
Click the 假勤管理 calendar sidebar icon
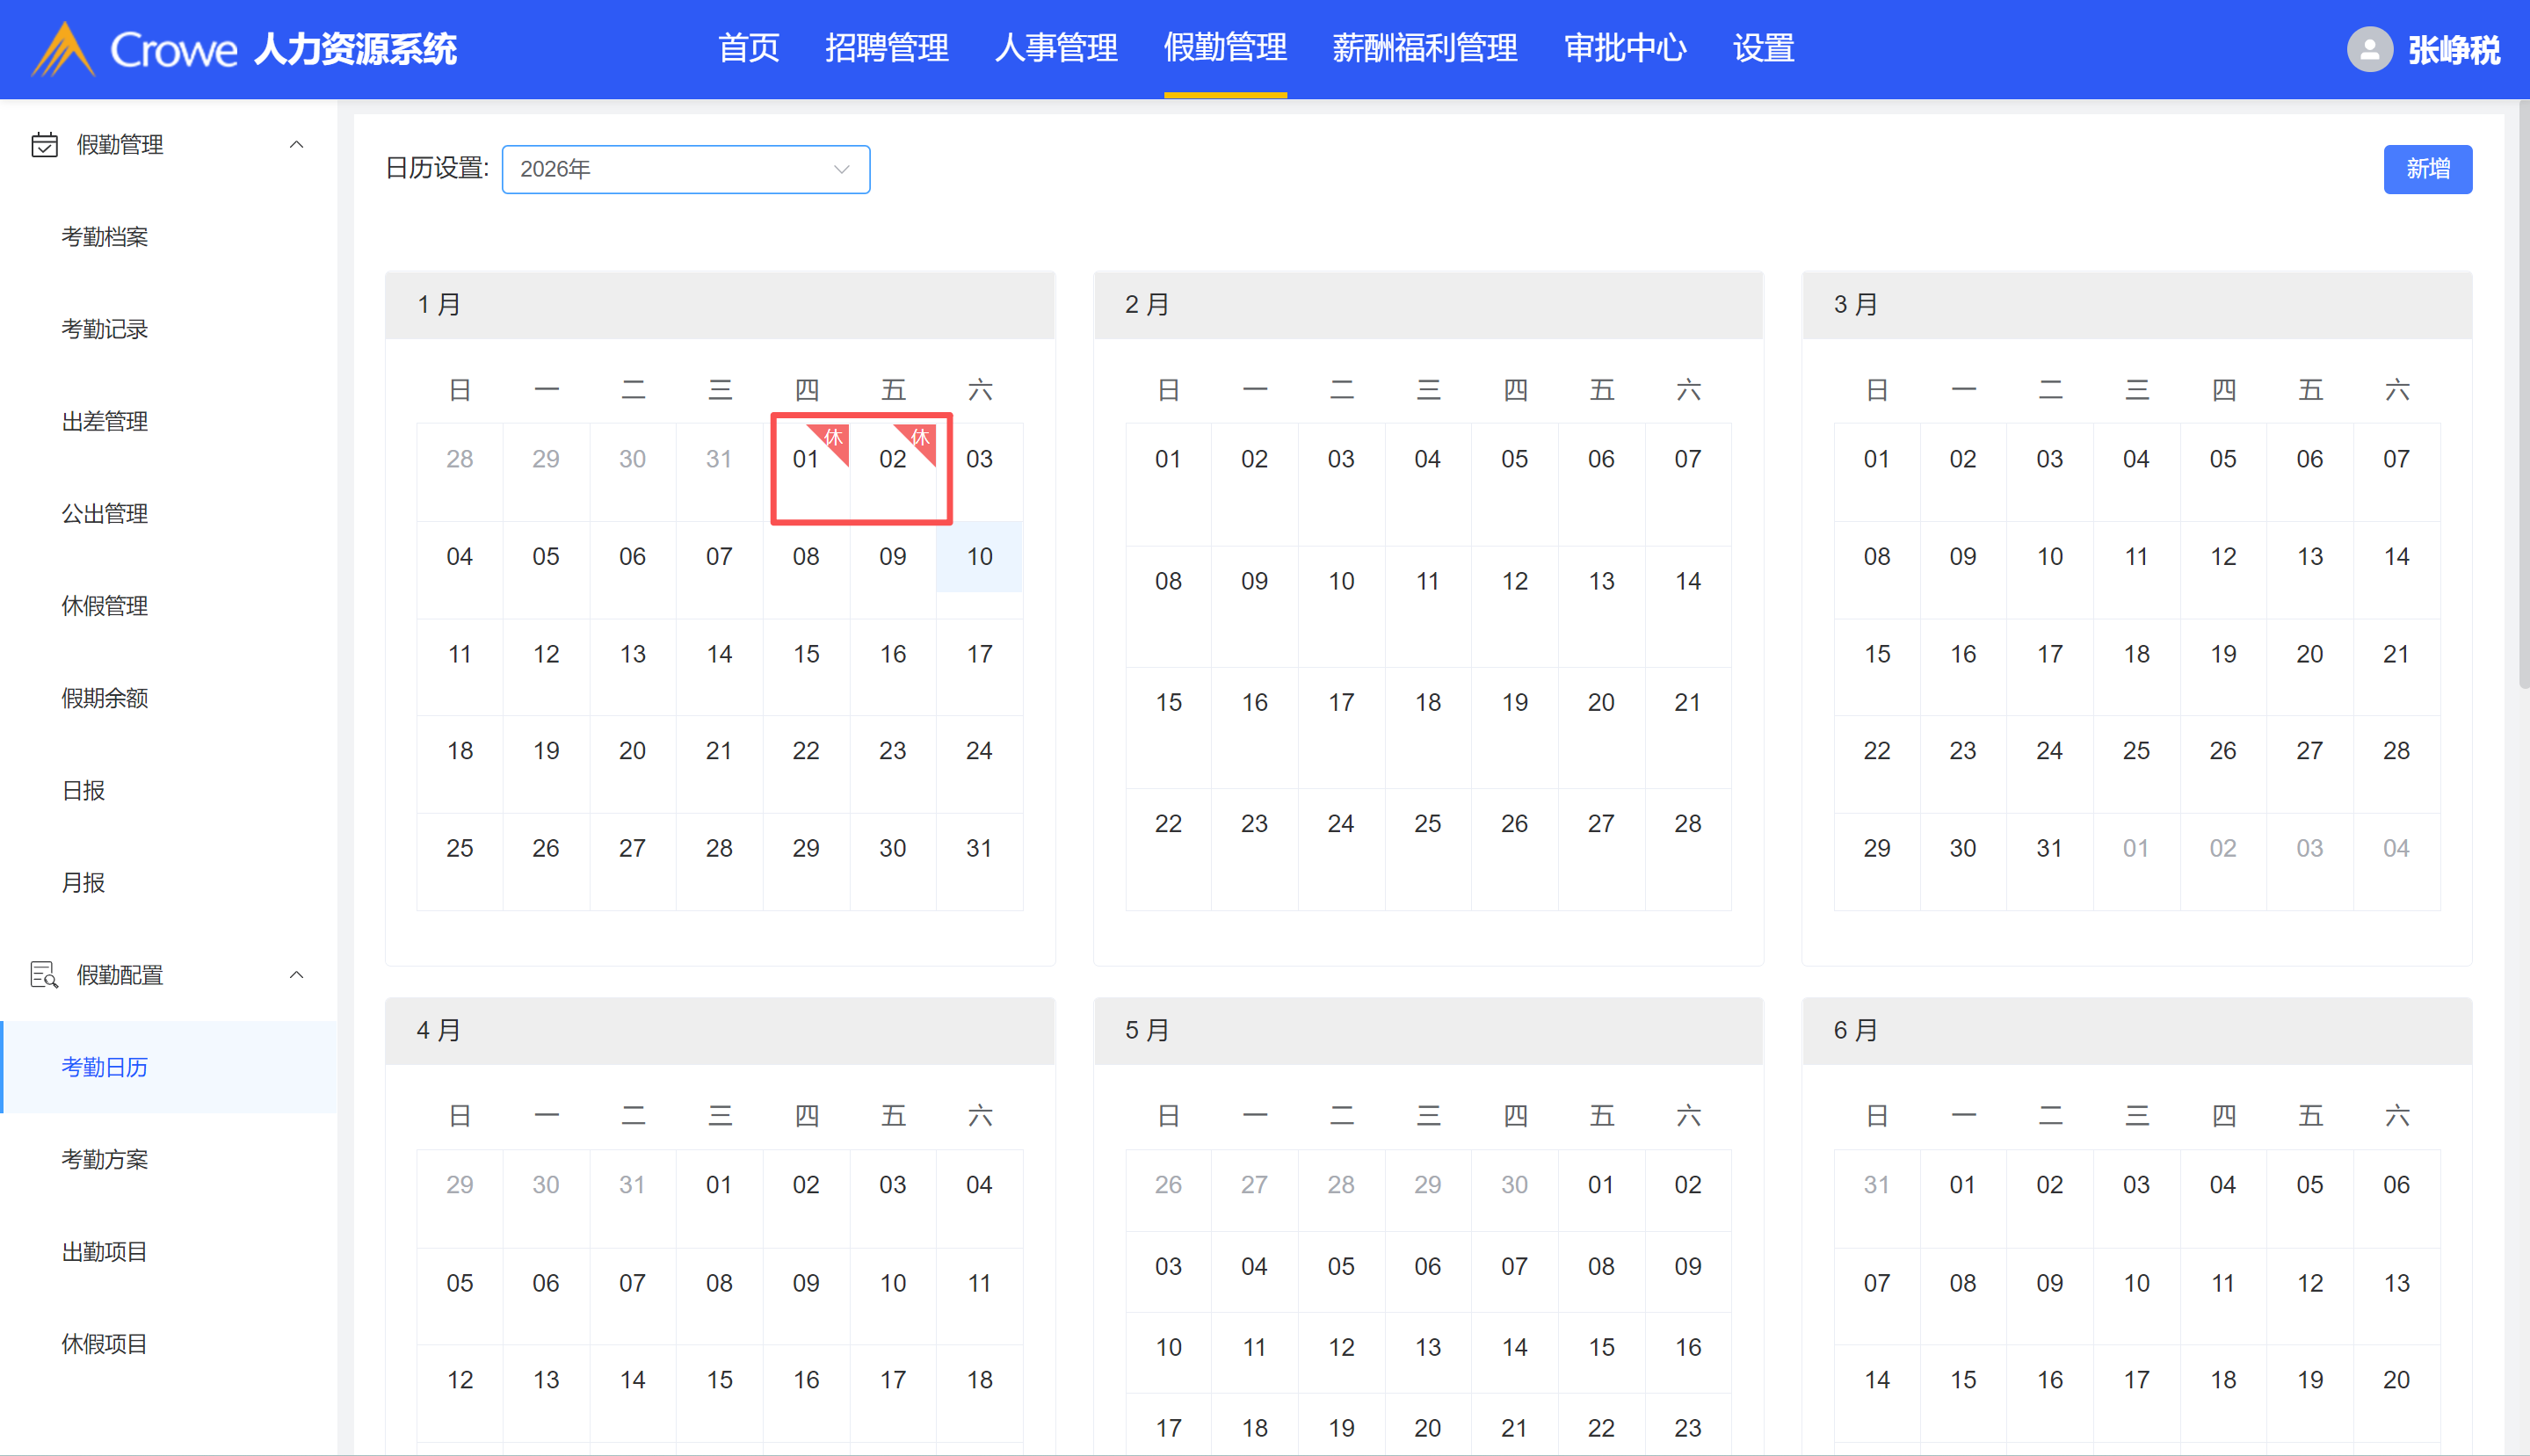(44, 145)
